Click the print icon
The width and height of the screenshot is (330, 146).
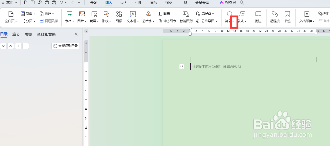(x=47, y=3)
